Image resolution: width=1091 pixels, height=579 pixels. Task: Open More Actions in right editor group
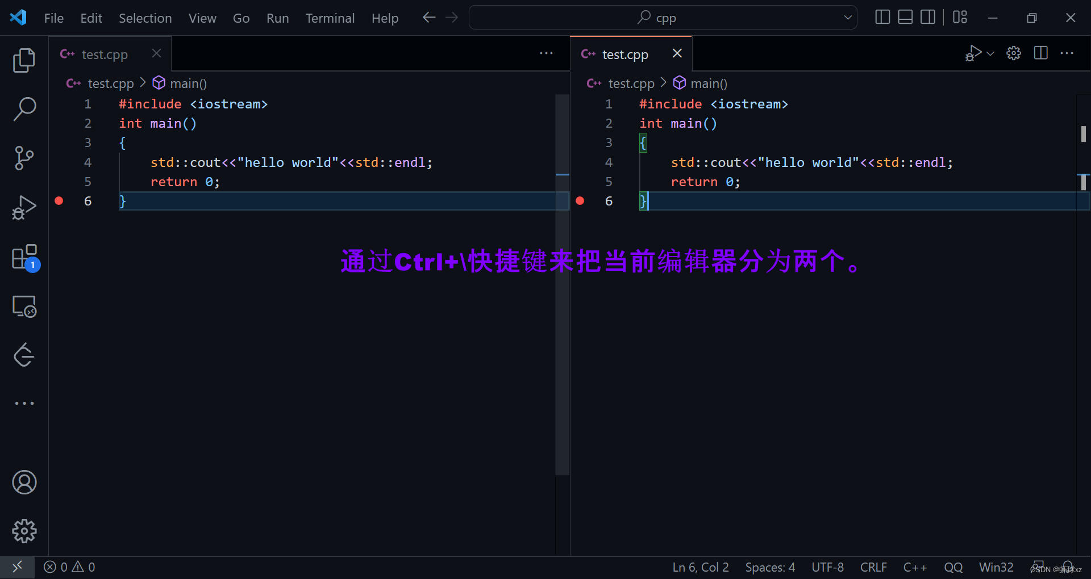click(x=1067, y=53)
